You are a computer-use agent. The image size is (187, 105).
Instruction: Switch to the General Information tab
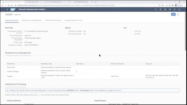pyautogui.click(x=12, y=20)
